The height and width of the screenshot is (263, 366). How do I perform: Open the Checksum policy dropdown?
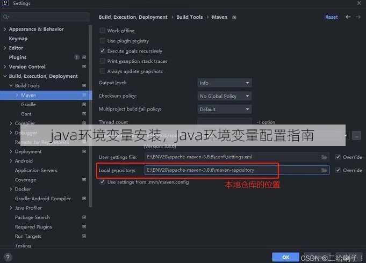(x=225, y=96)
